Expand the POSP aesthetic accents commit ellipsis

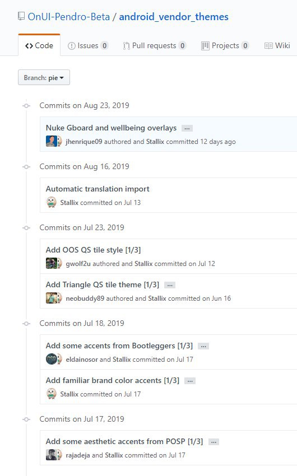[x=214, y=442]
